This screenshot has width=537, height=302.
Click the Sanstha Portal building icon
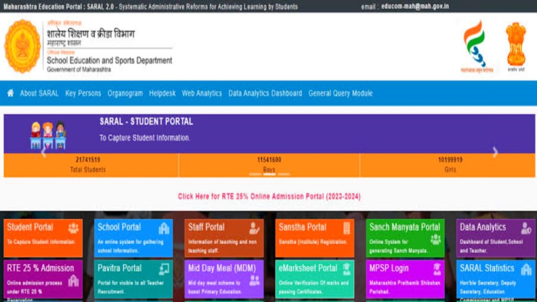coord(346,228)
